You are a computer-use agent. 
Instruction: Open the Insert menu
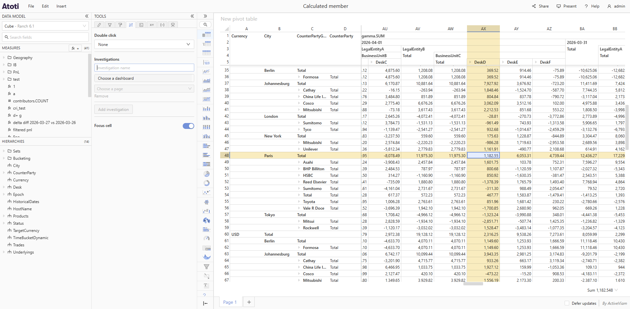click(x=61, y=6)
